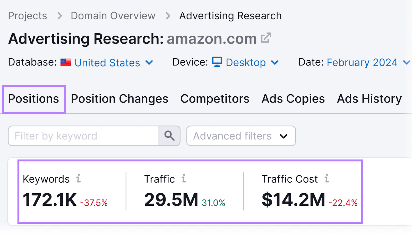Click the info icon next to Keywords
The height and width of the screenshot is (234, 412).
coord(78,179)
